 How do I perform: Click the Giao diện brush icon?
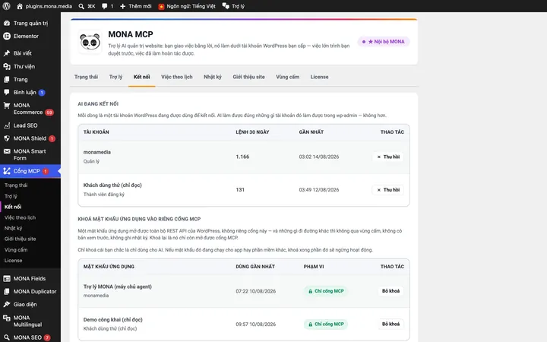tap(7, 304)
